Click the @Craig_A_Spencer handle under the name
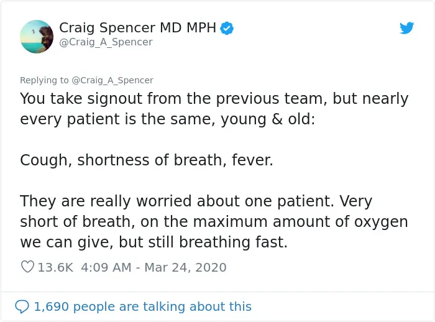The image size is (435, 322). click(106, 42)
